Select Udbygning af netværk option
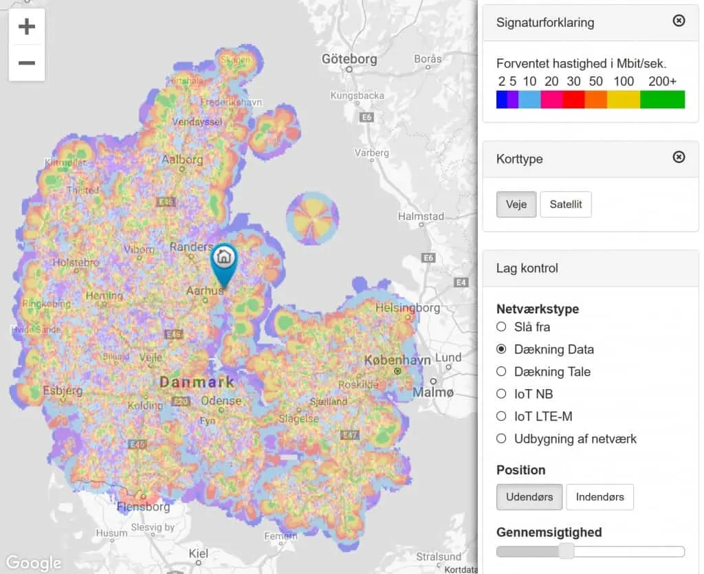 pos(501,439)
